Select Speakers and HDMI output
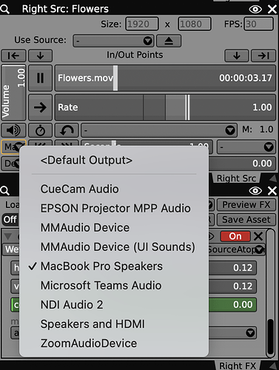Image resolution: width=279 pixels, height=370 pixels. click(x=114, y=324)
